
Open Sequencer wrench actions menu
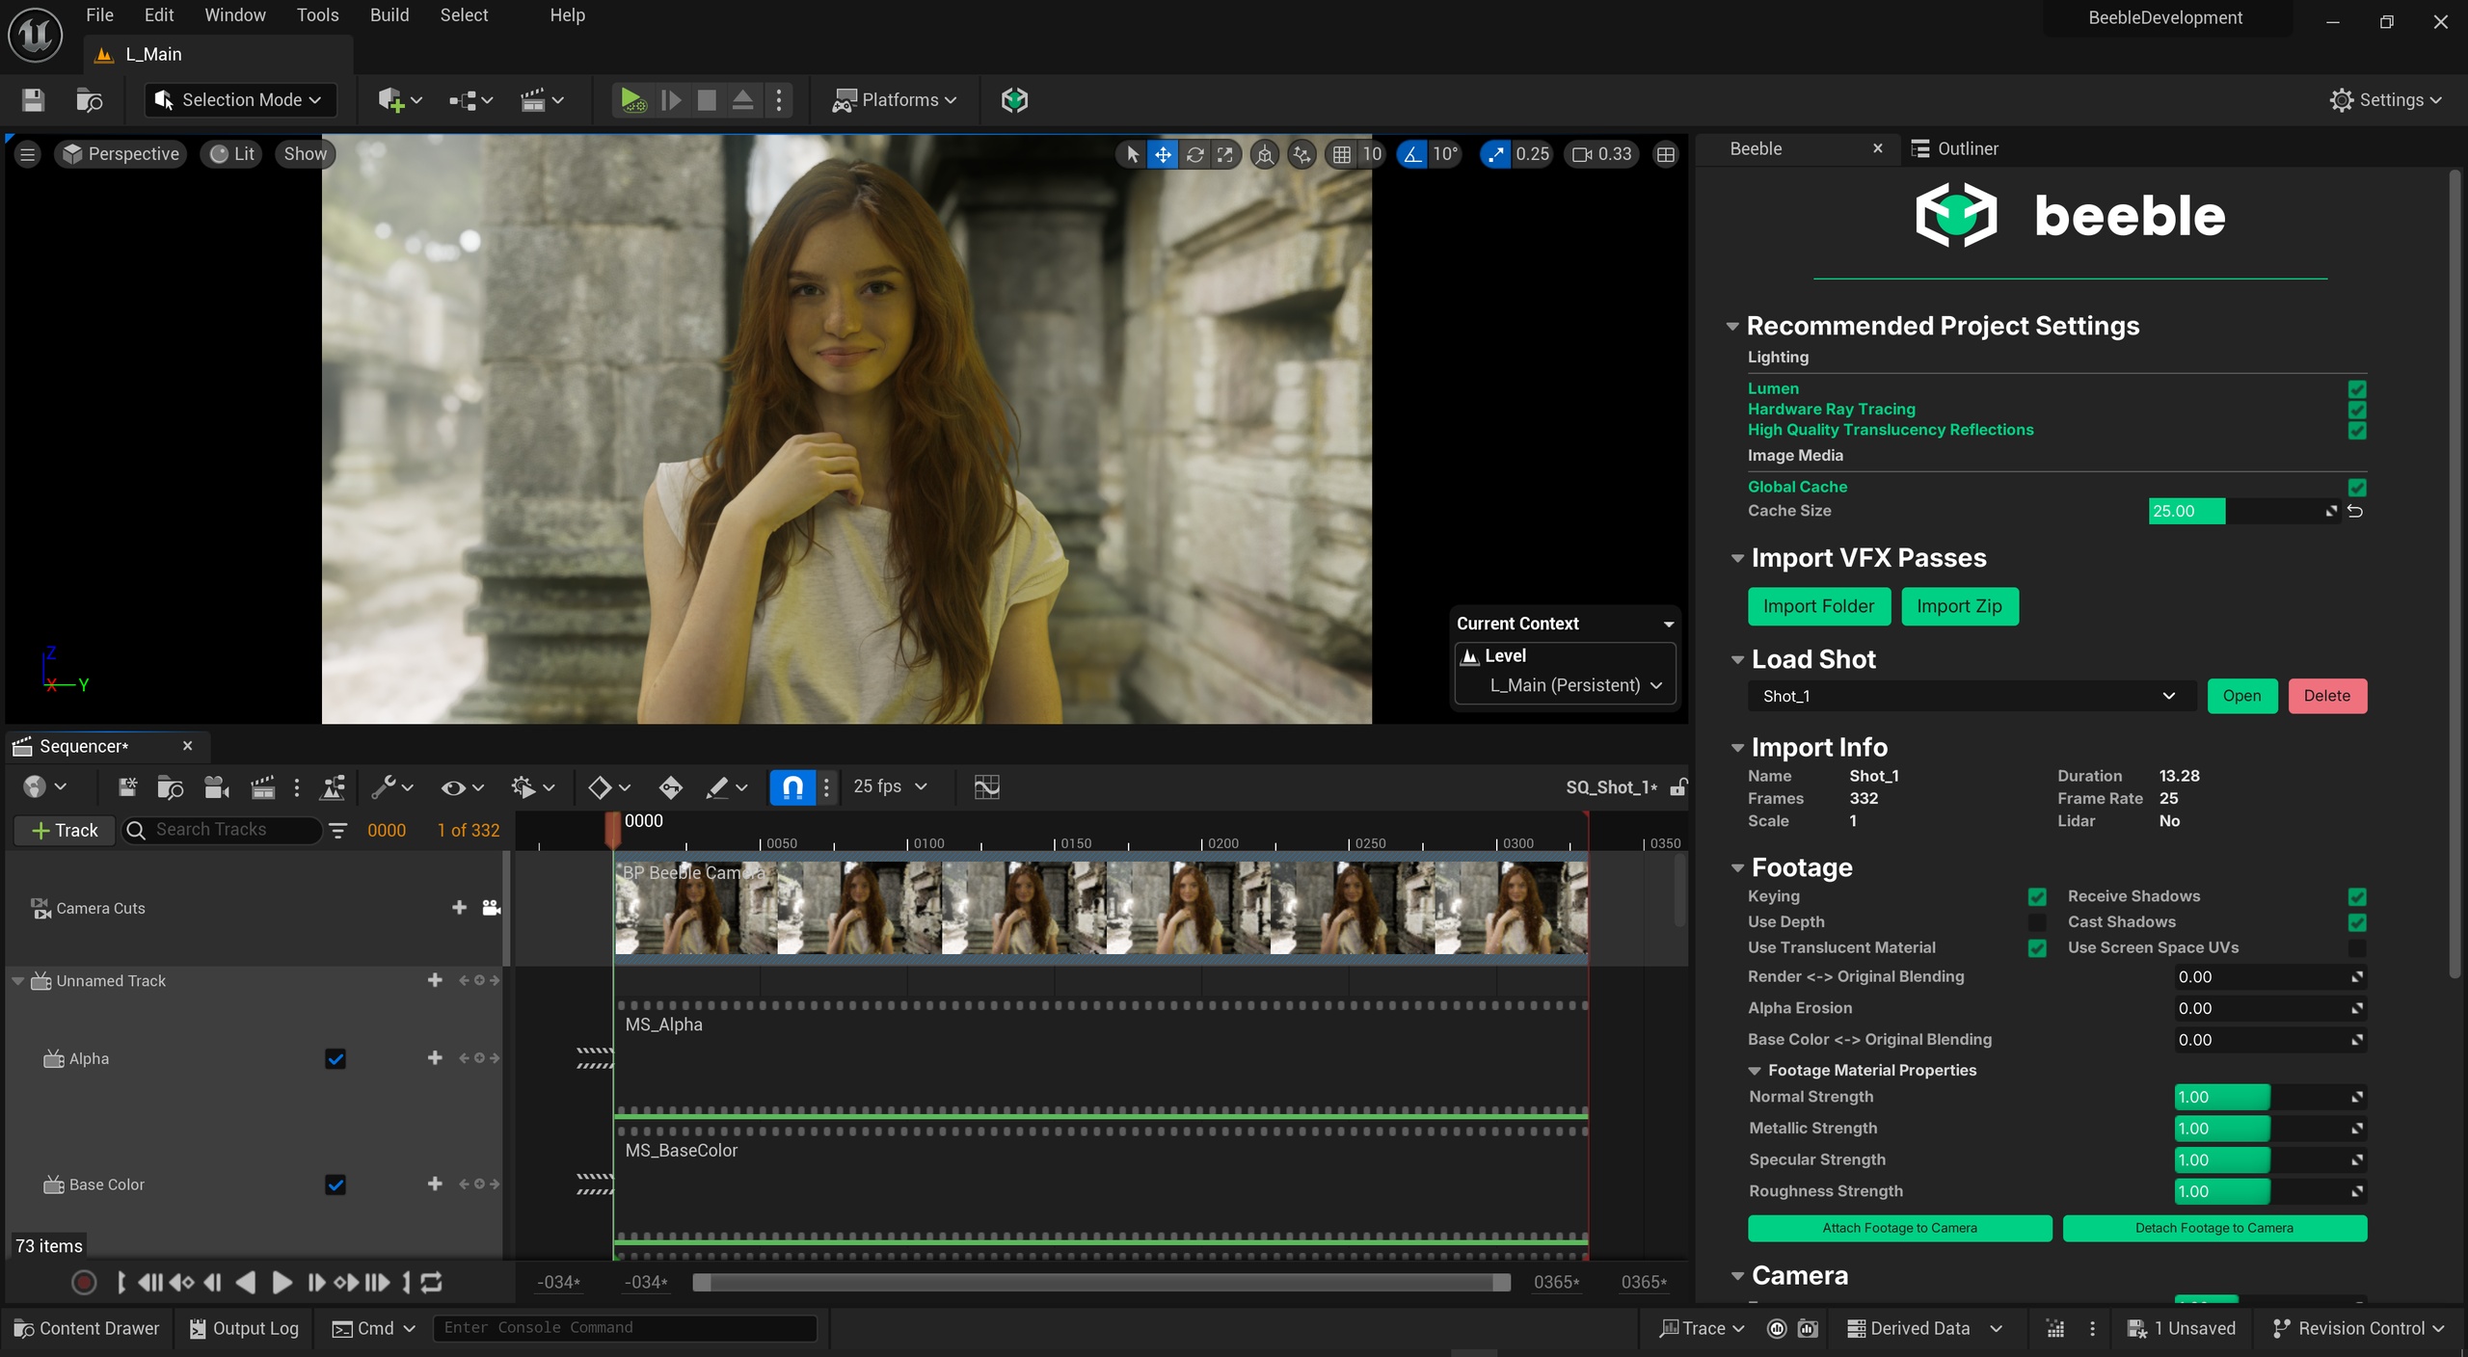pos(392,787)
